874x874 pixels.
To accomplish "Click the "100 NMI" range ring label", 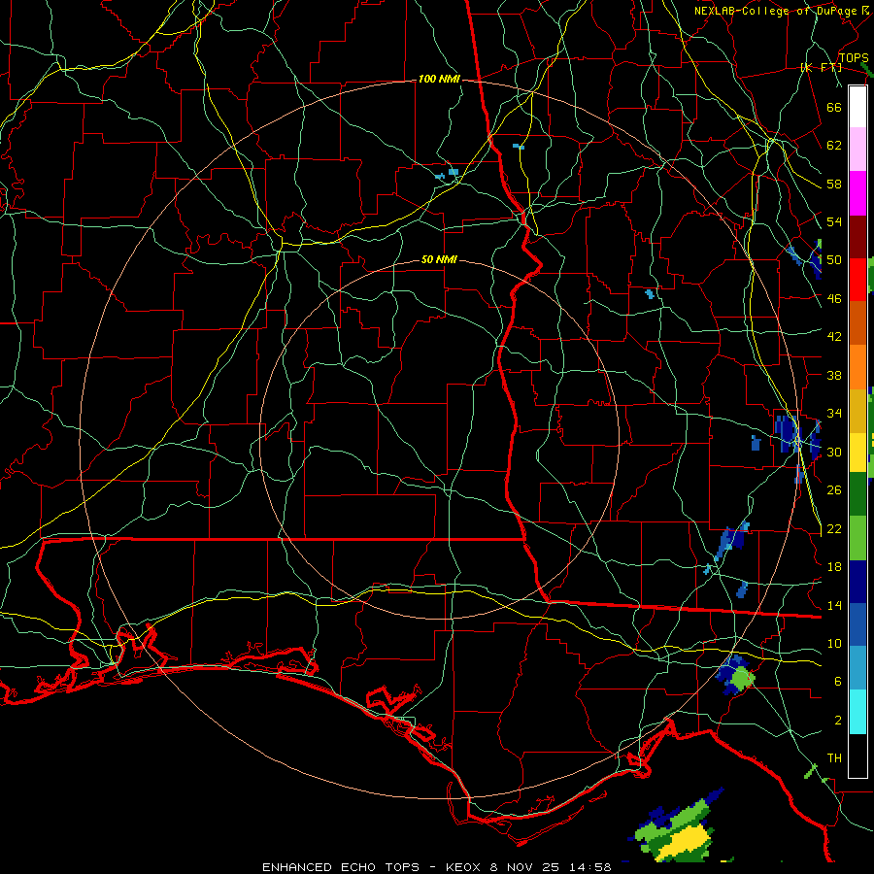I will tap(439, 80).
